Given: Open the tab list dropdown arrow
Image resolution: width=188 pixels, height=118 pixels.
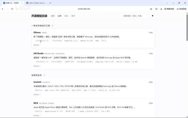Looking at the screenshot, I should coord(167,3).
